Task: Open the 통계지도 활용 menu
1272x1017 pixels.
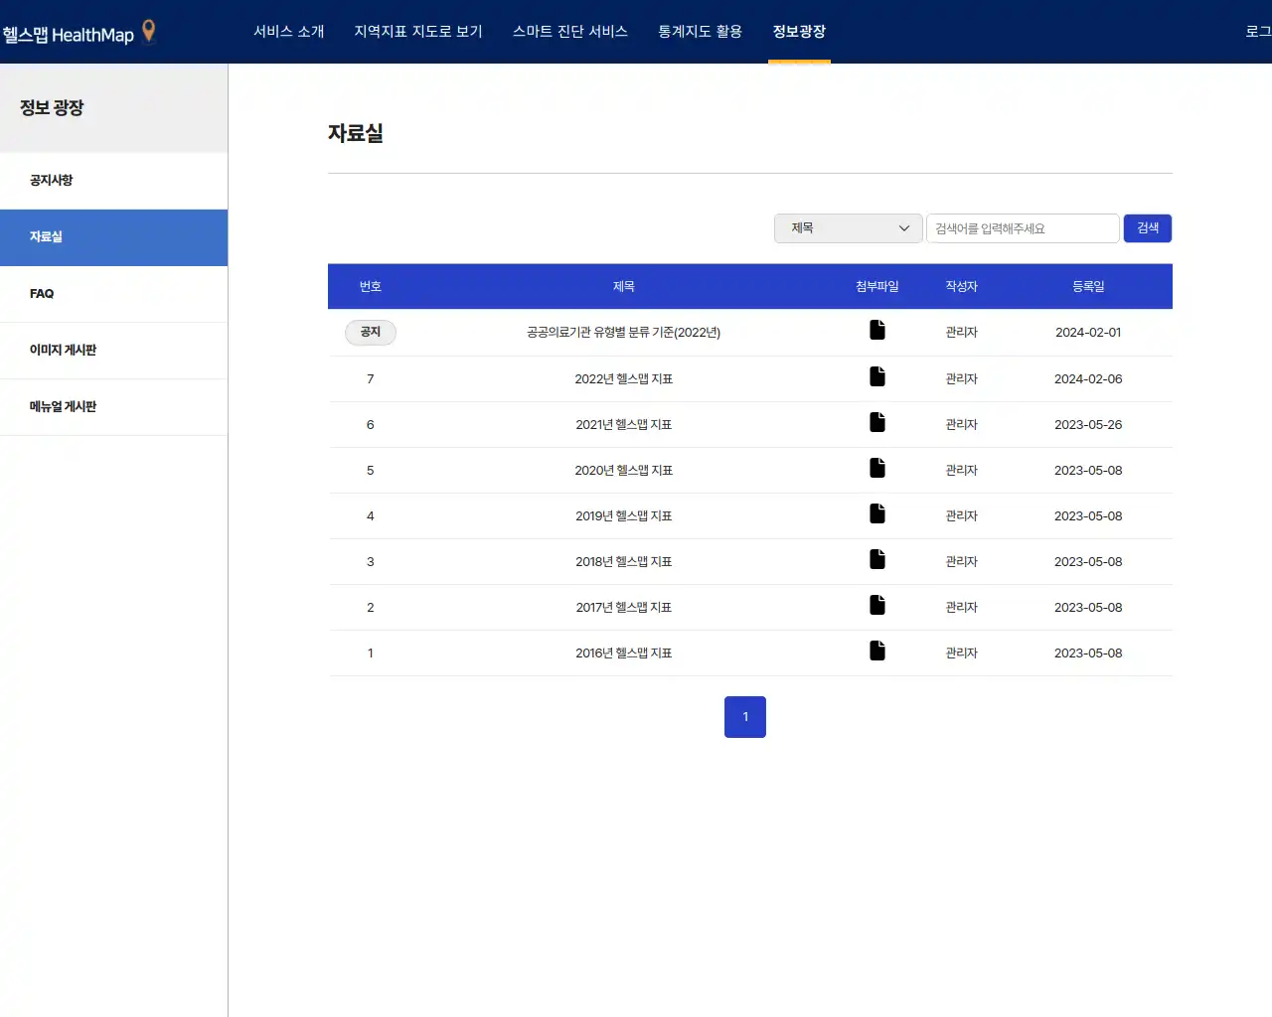Action: [x=700, y=31]
